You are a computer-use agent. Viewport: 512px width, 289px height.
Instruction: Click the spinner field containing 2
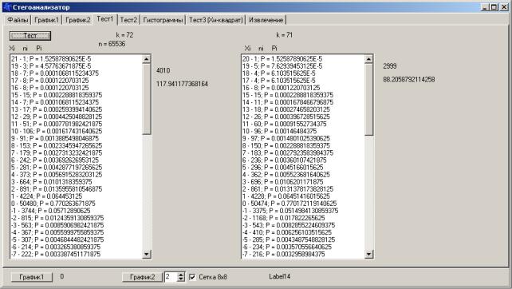coord(171,277)
